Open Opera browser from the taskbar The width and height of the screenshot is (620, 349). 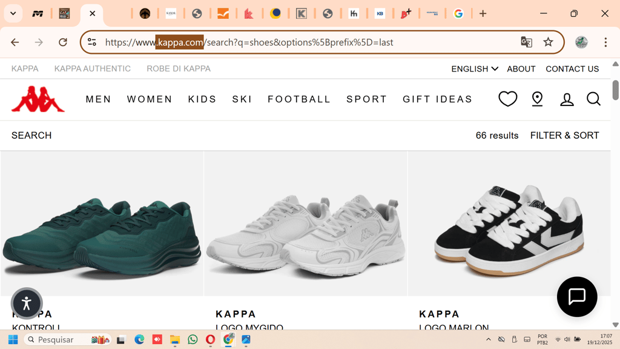(210, 339)
